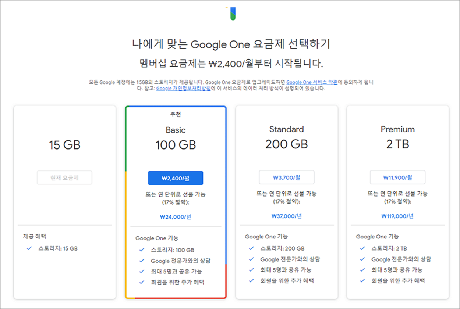This screenshot has height=309, width=460.
Task: Click the 15 GB plan heading
Action: [x=64, y=145]
